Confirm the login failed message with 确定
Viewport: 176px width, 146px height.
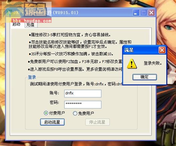pyautogui.click(x=145, y=77)
